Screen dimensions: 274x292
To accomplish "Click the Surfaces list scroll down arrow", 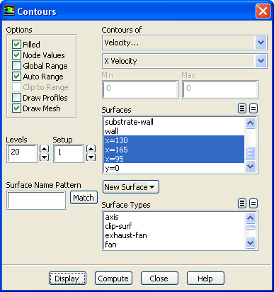I will tap(250, 167).
